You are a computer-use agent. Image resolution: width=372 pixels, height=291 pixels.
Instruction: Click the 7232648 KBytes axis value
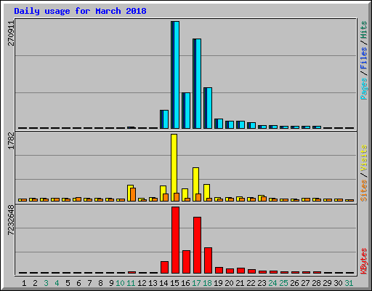pos(11,220)
